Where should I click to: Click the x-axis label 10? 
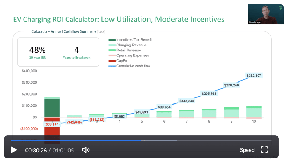pos(254,122)
